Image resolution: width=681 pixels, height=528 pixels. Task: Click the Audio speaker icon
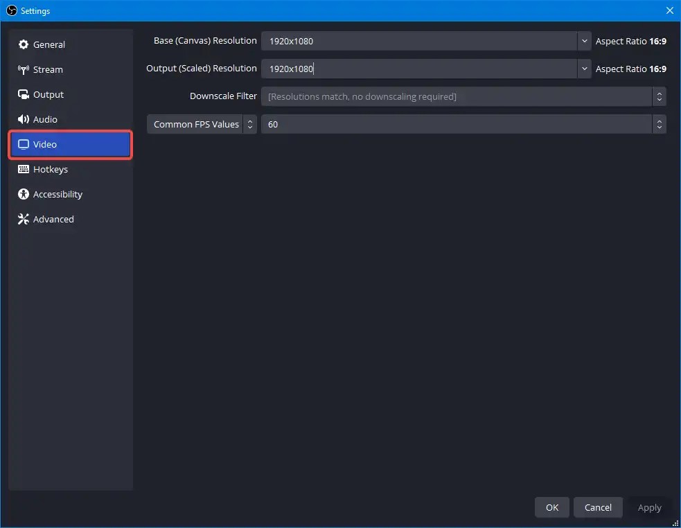pos(23,119)
